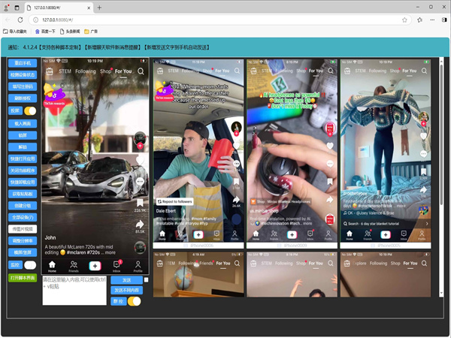Tap the Home icon in main phone
Viewport: 451px width, 338px height.
pyautogui.click(x=52, y=267)
